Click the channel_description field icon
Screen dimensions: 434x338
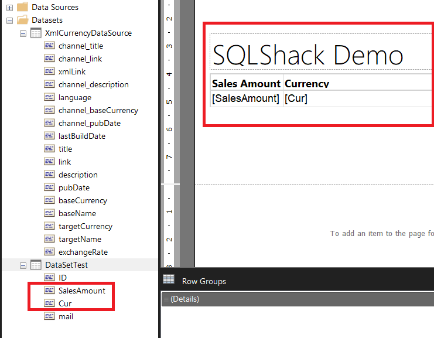[x=49, y=84]
